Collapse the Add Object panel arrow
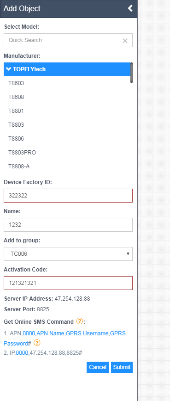Screen dimensions: 170x401 coord(130,8)
